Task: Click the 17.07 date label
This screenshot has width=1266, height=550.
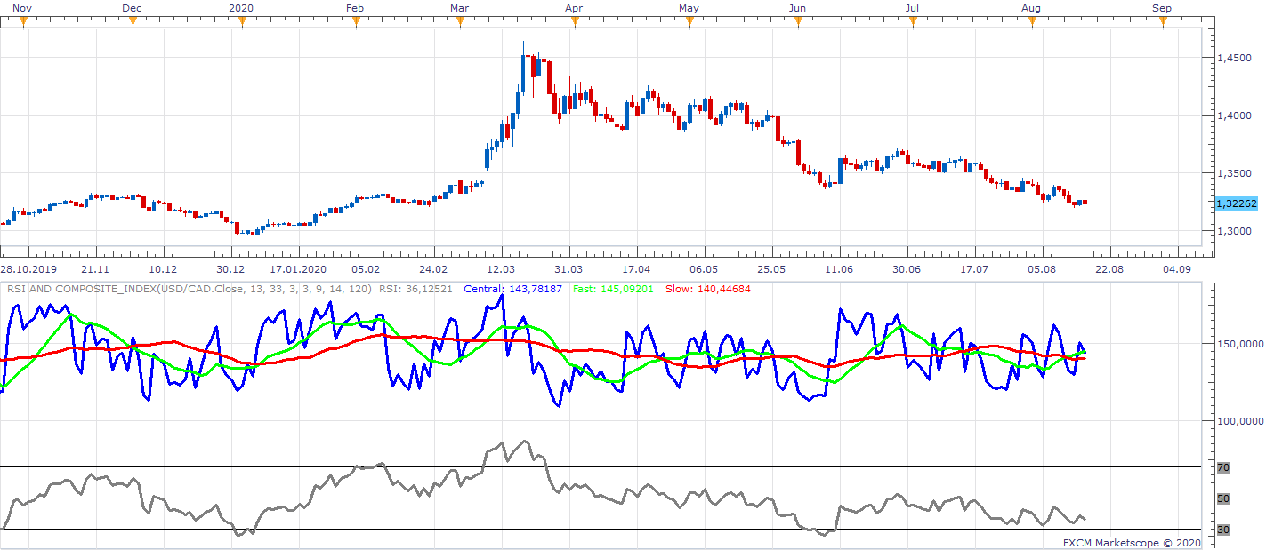Action: [974, 268]
